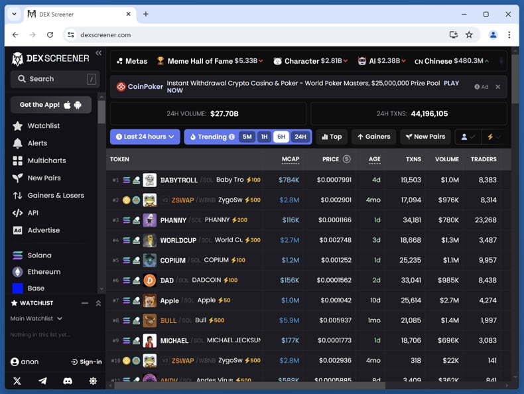
Task: Click the BABYTROLL token avatar
Action: [x=149, y=180]
